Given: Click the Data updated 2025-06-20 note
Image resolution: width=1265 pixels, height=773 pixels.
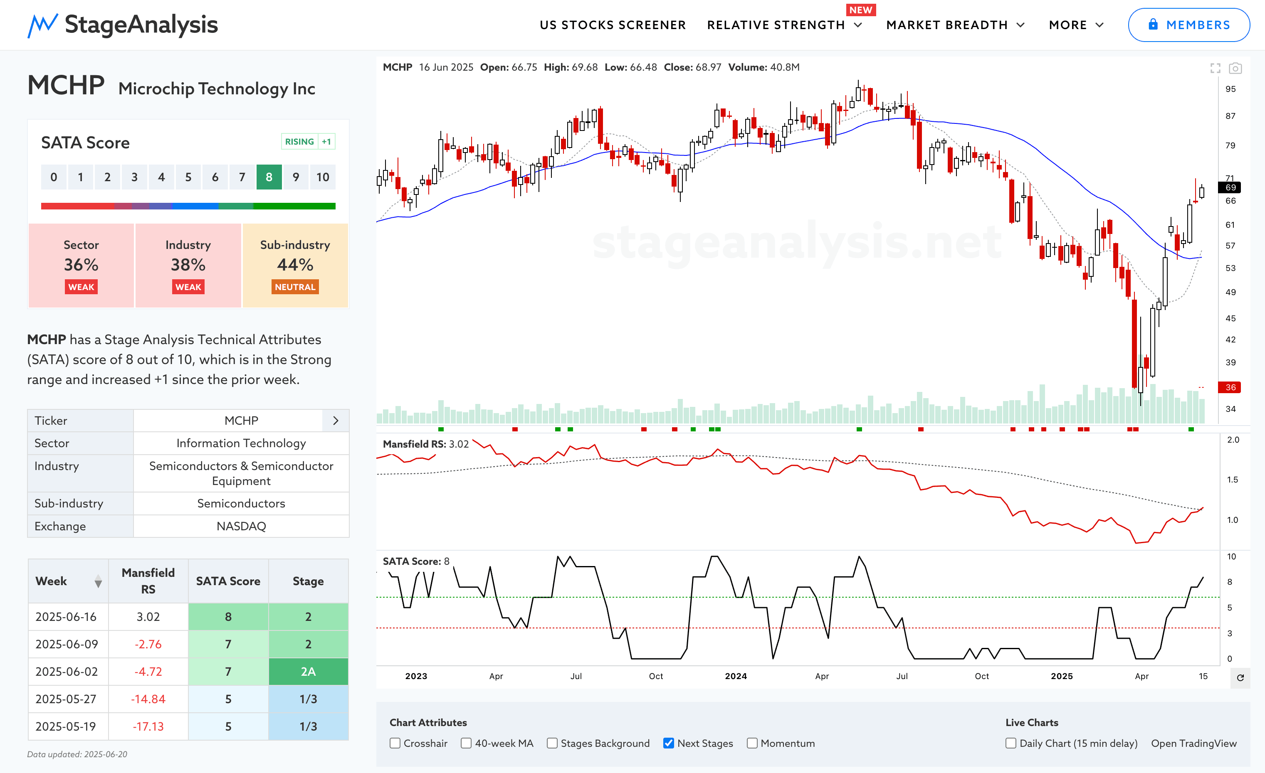Looking at the screenshot, I should [x=77, y=754].
